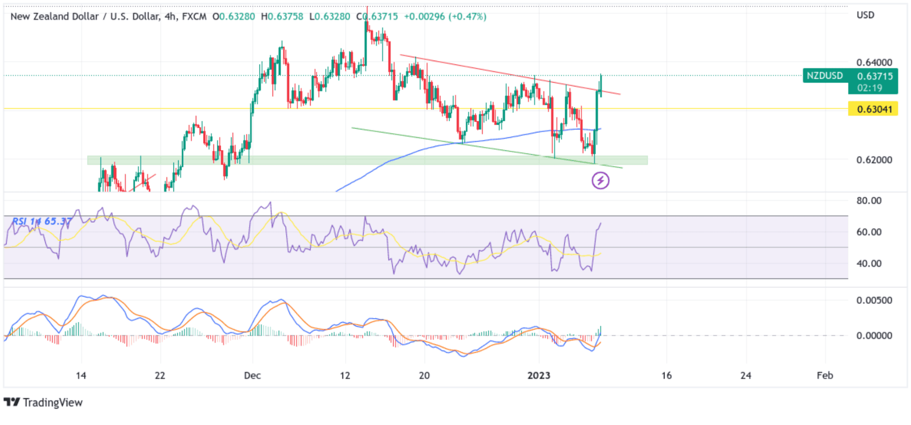
Task: Click the 24 date on time axis
Action: coord(746,375)
